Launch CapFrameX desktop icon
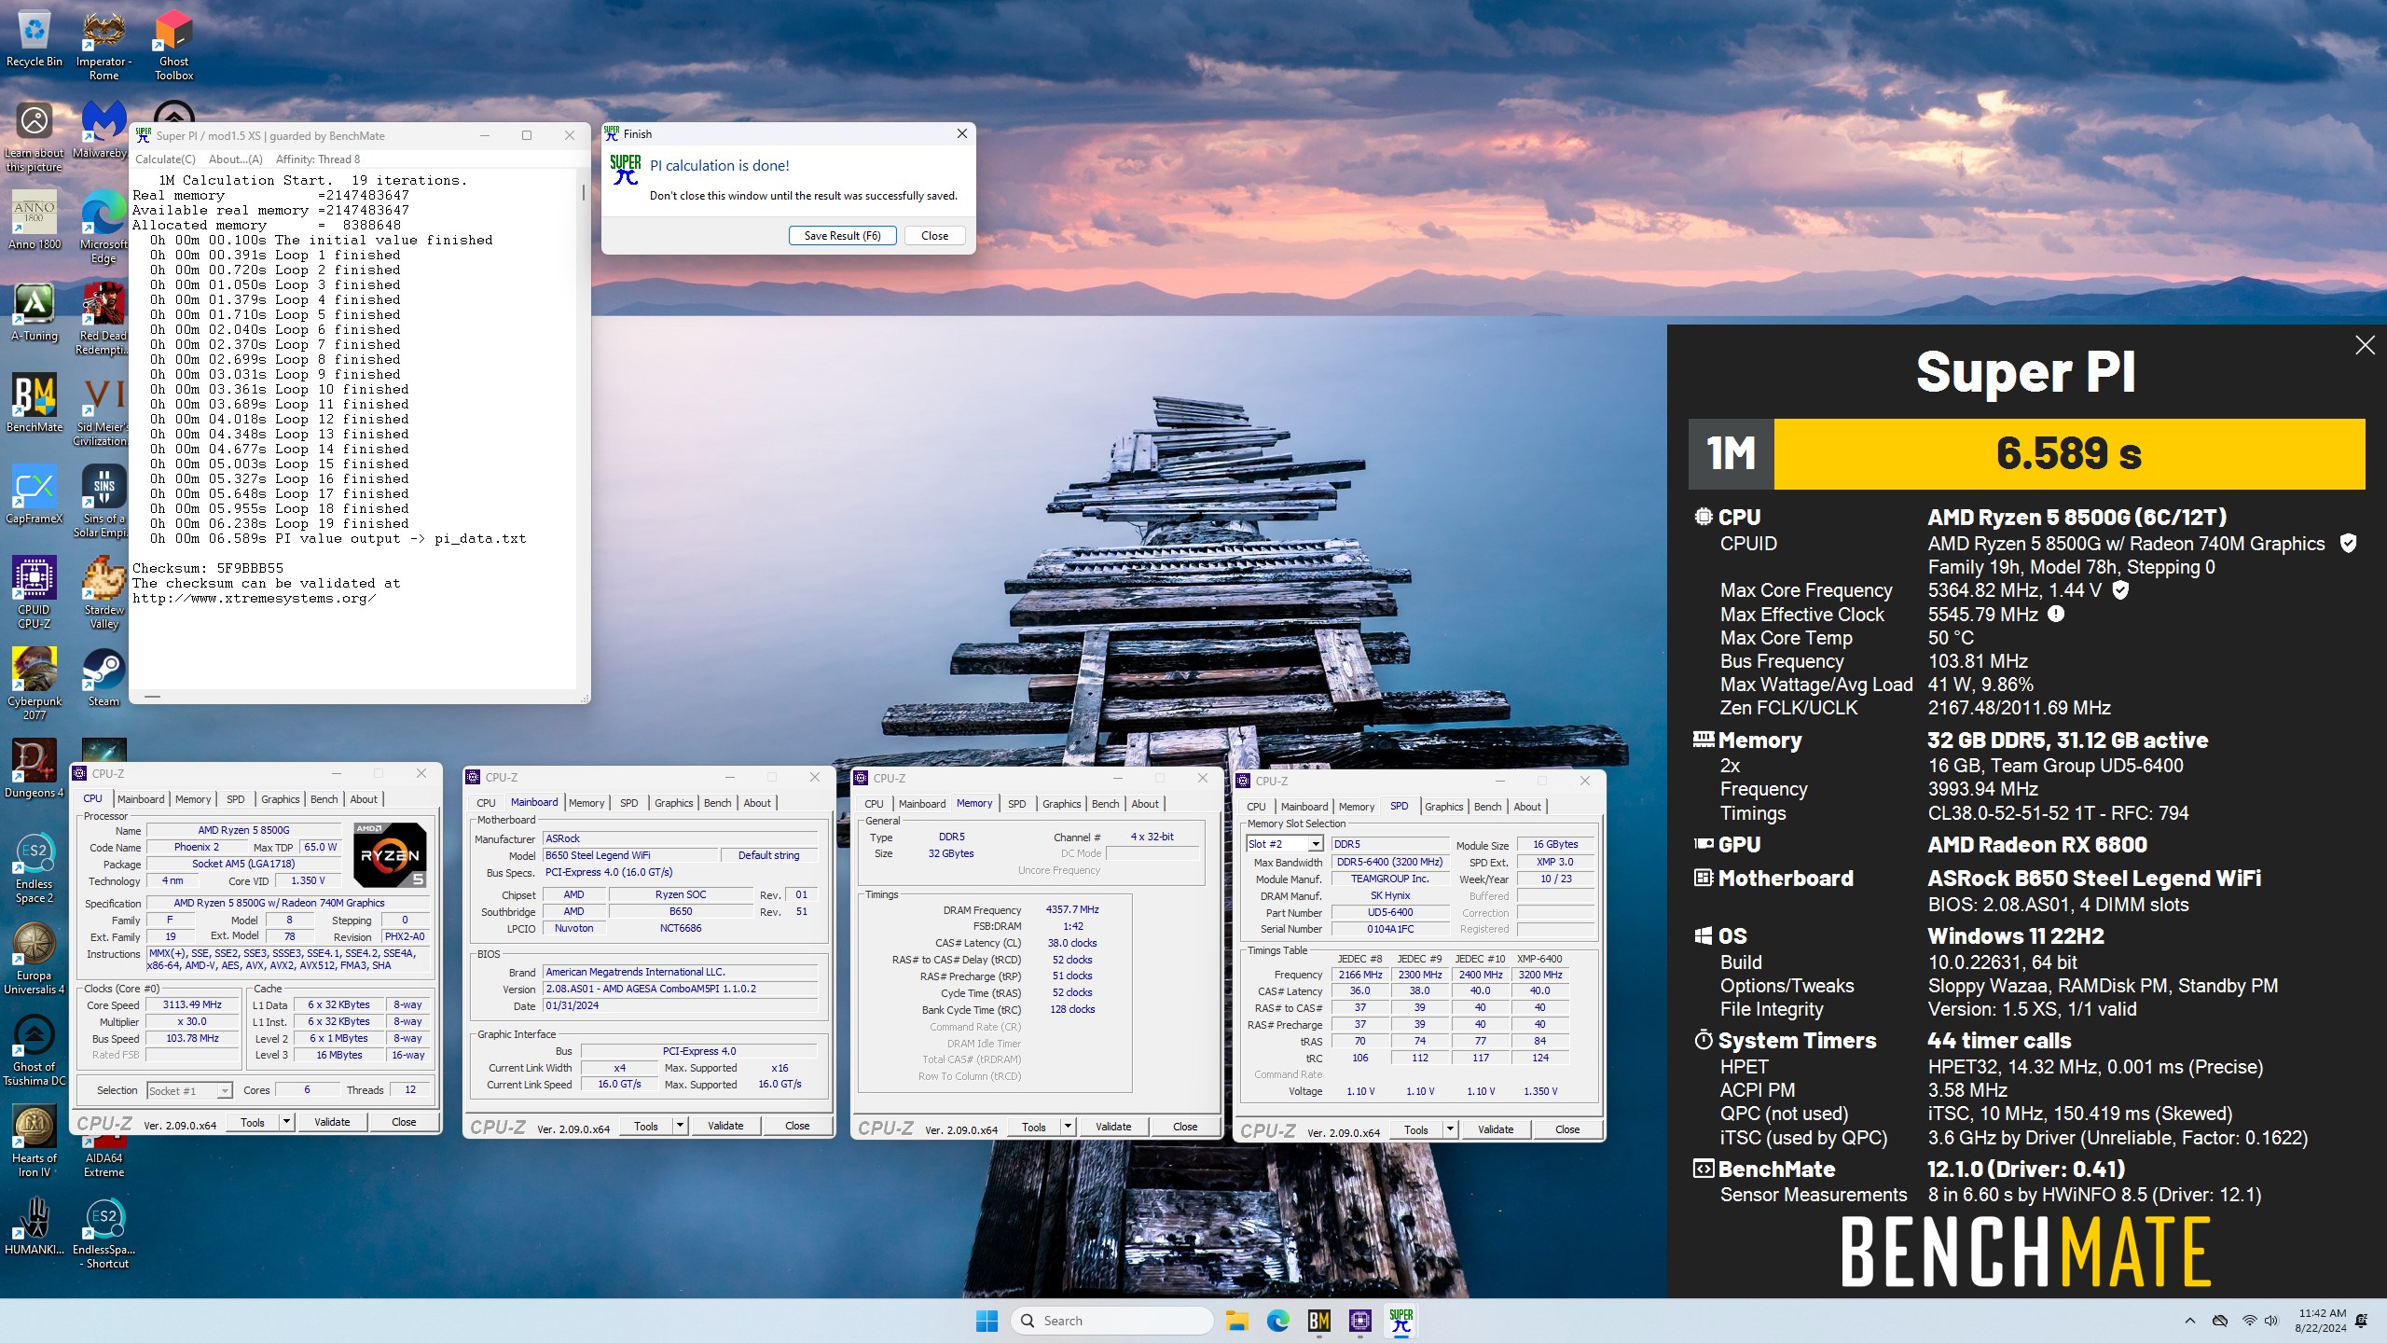Viewport: 2387px width, 1343px height. [x=34, y=494]
